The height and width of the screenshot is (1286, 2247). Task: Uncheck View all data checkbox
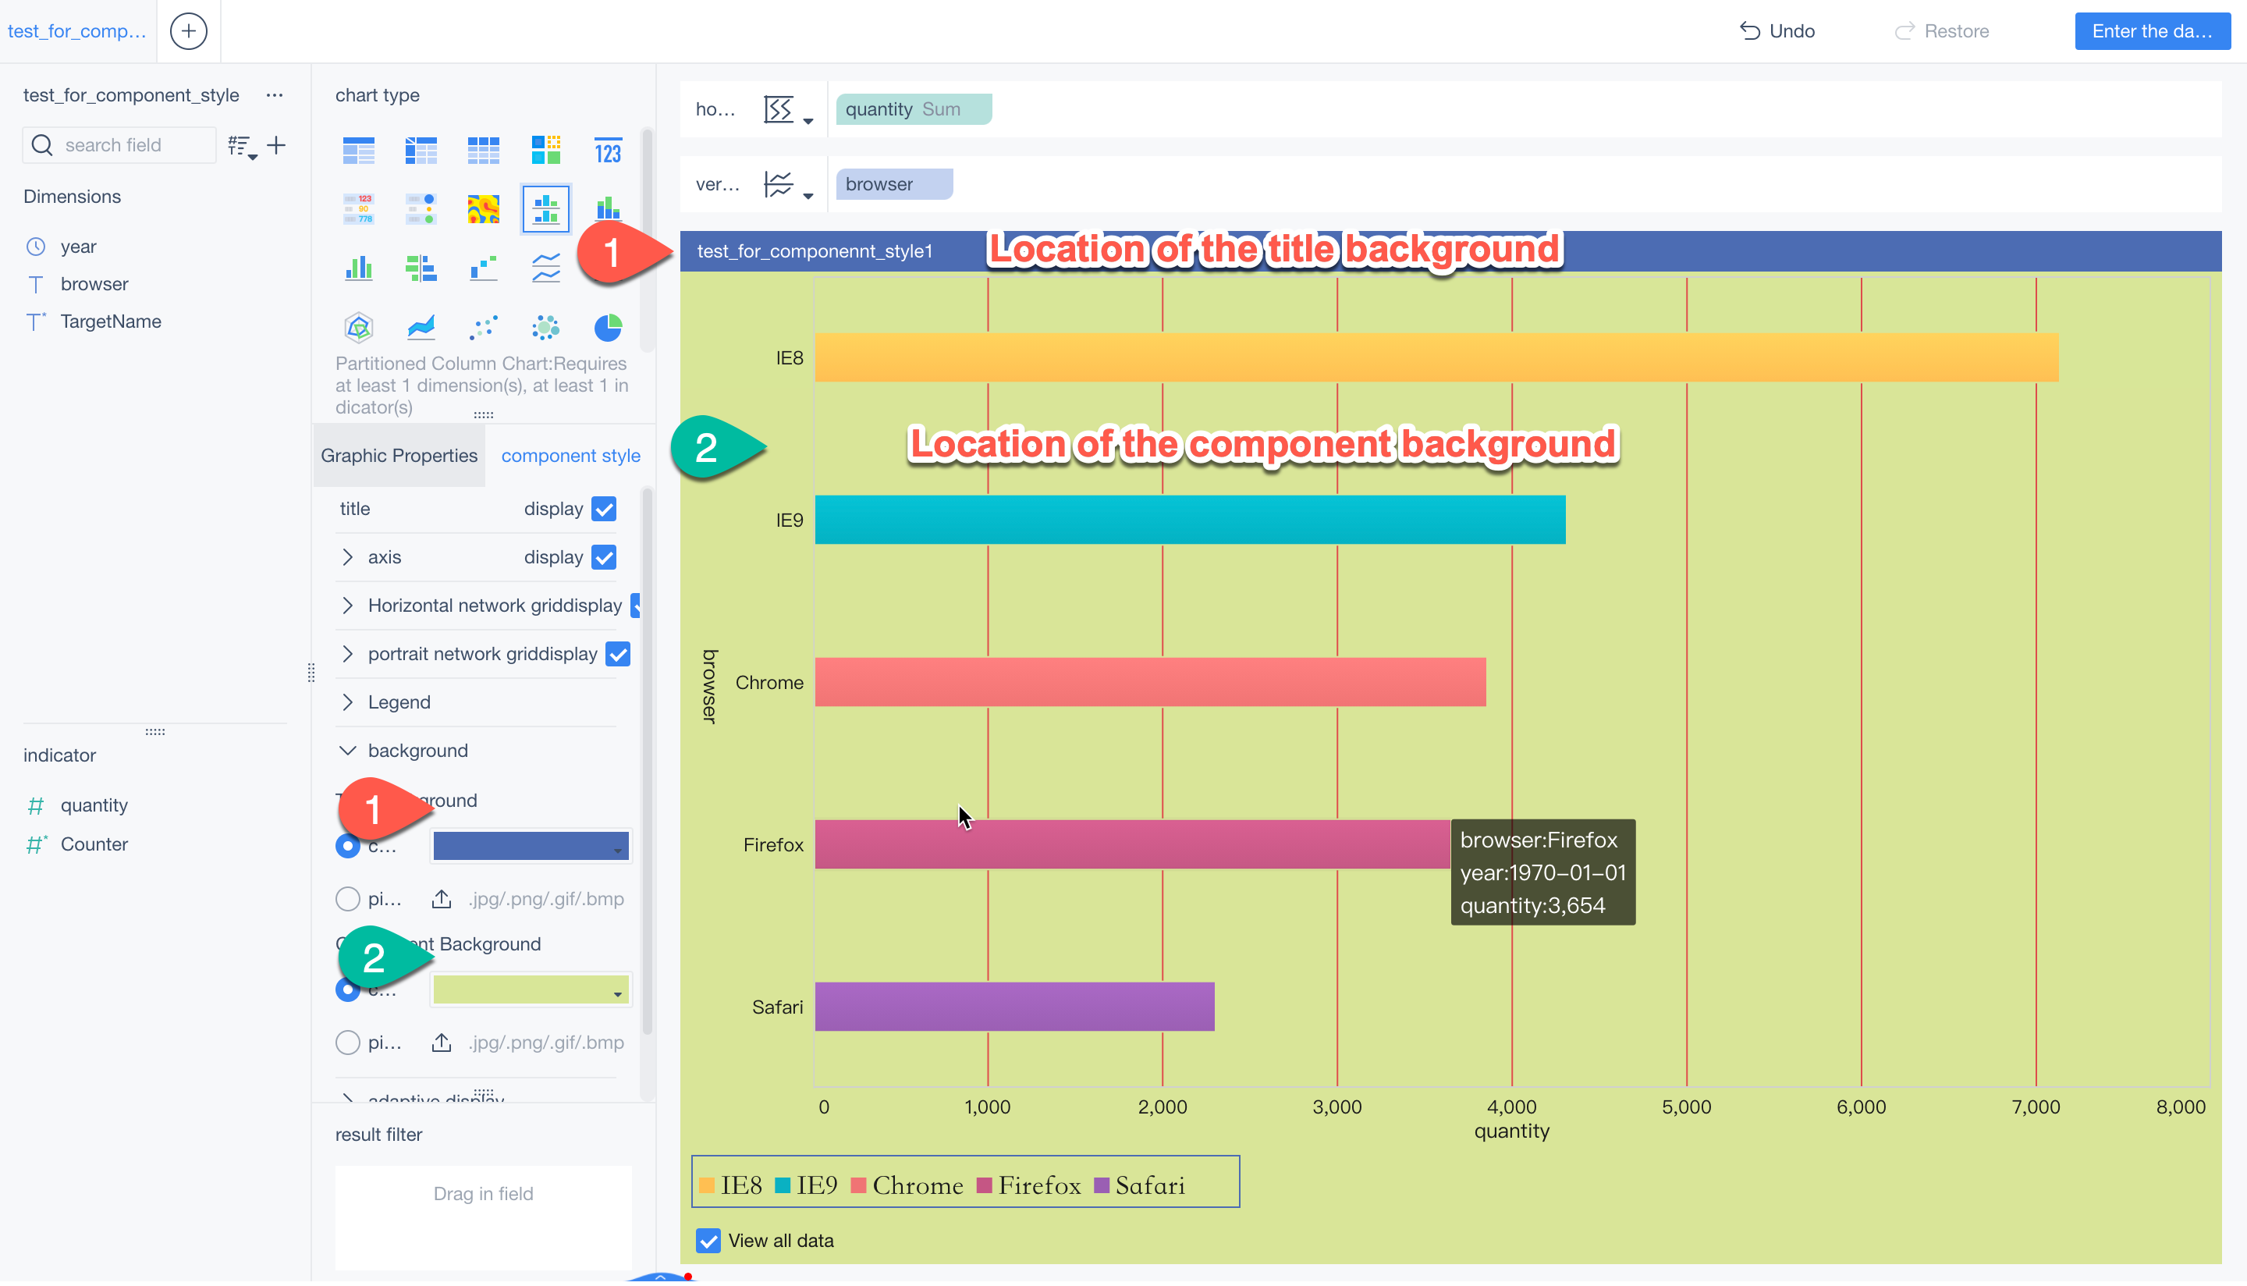(708, 1241)
